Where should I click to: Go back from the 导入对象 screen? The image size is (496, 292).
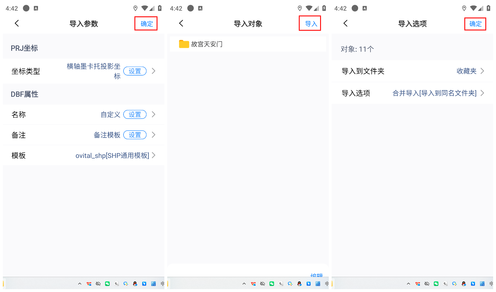click(181, 23)
